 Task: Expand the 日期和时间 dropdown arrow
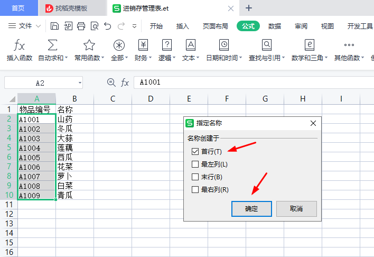tap(241, 58)
